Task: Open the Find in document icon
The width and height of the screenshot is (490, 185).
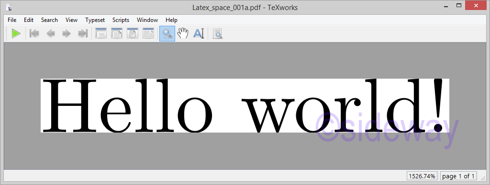Action: 218,33
